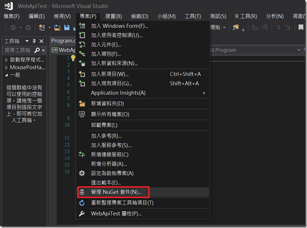Open the 檔案(F) menu

point(12,16)
